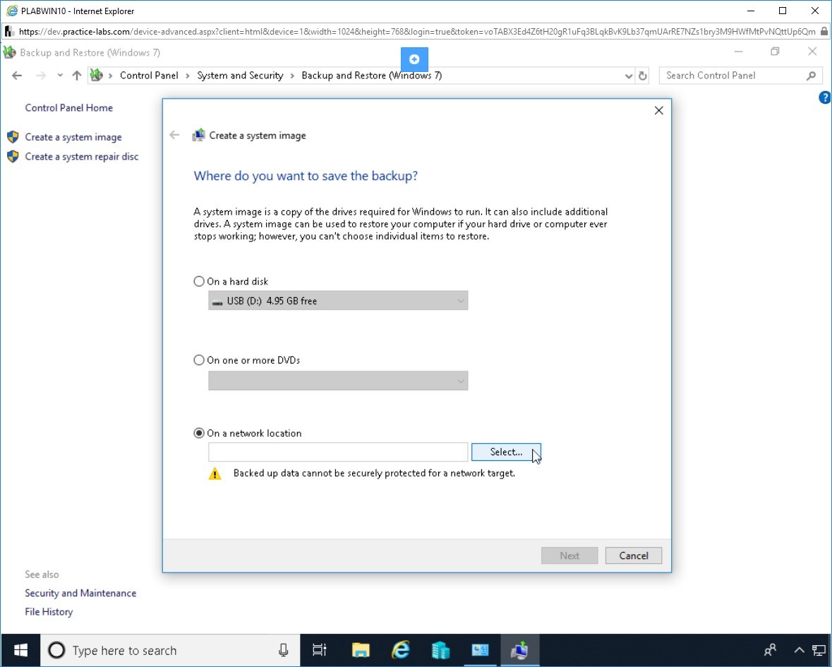Click the System and Security breadcrumb
Viewport: 832px width, 667px height.
(240, 76)
